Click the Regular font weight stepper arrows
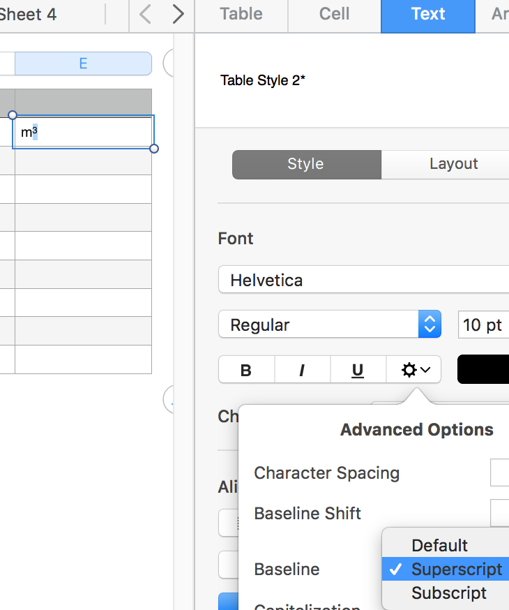The image size is (509, 610). tap(430, 324)
